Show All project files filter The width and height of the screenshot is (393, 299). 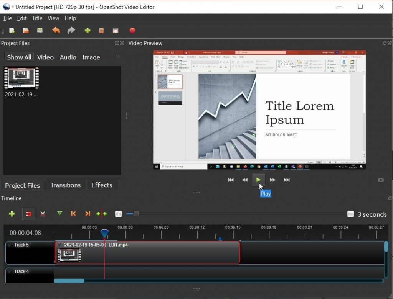tap(19, 57)
